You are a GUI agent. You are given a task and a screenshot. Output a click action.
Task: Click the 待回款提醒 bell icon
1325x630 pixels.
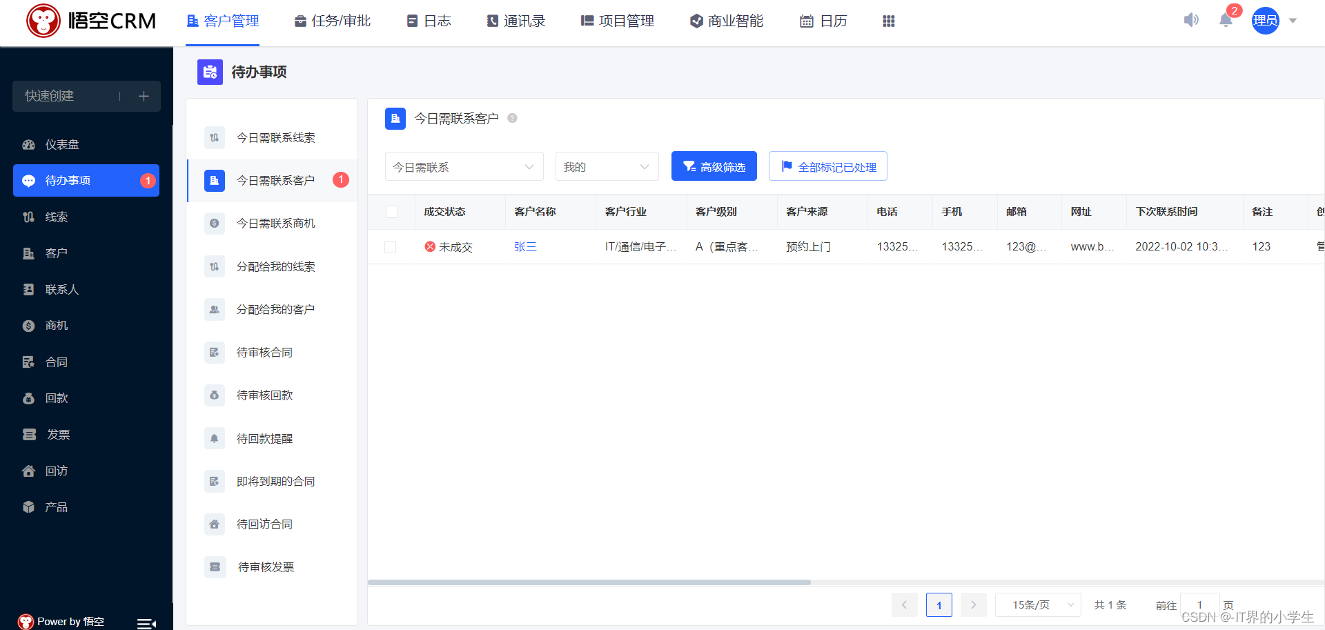(215, 438)
